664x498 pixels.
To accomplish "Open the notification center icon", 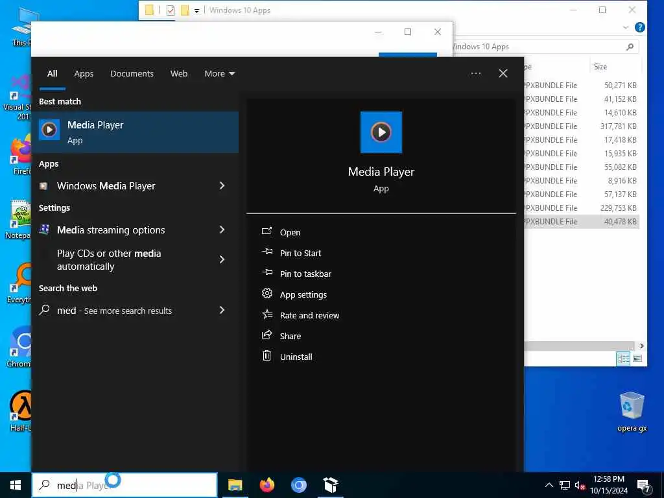I will [x=644, y=486].
